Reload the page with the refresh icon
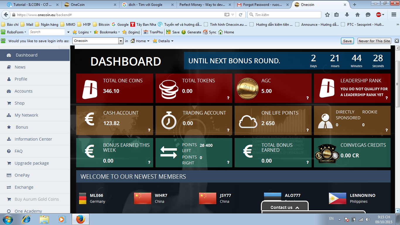The image size is (400, 225). 241,15
